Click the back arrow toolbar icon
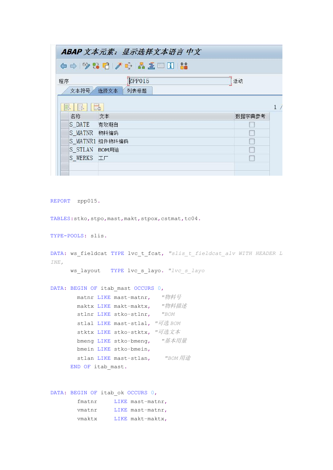 tap(64, 66)
